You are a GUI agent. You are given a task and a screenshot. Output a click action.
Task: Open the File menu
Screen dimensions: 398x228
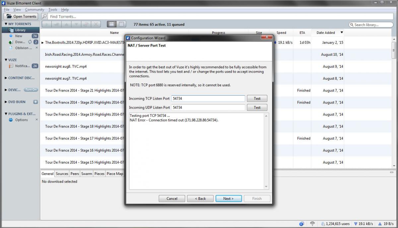pos(6,10)
